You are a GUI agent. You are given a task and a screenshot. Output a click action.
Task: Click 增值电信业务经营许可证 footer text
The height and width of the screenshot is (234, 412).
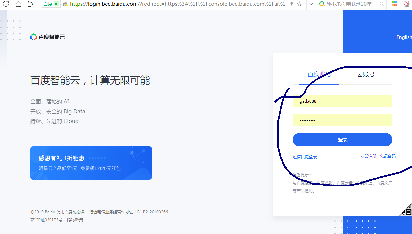pyautogui.click(x=129, y=212)
